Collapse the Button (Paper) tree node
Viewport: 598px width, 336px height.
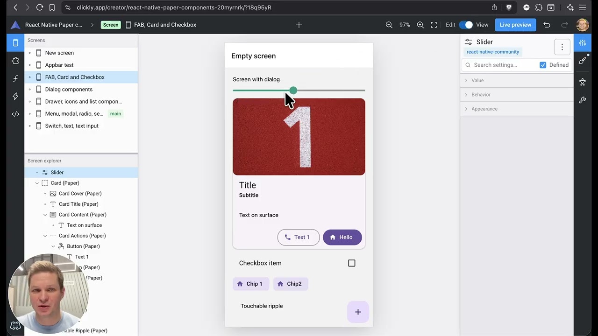click(53, 246)
